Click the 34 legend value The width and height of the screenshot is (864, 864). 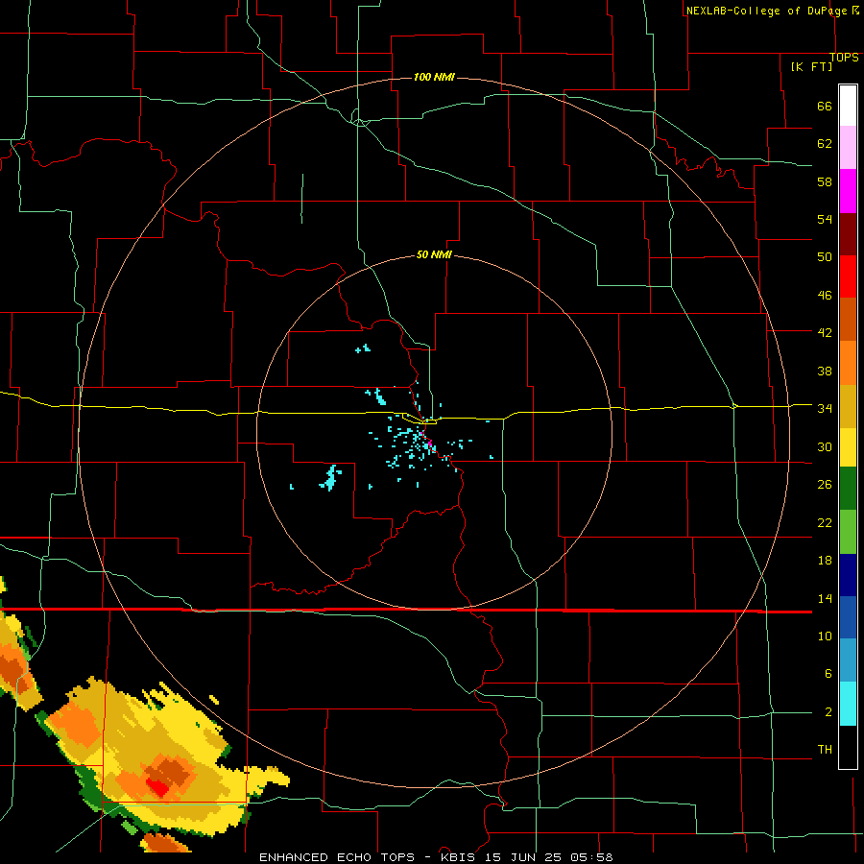[825, 408]
